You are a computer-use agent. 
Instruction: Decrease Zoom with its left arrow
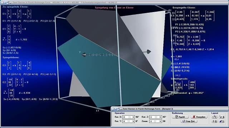[151, 121]
